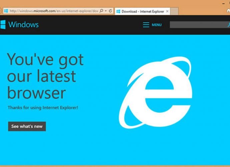Click the See what's new button
Image resolution: width=230 pixels, height=167 pixels.
click(27, 126)
